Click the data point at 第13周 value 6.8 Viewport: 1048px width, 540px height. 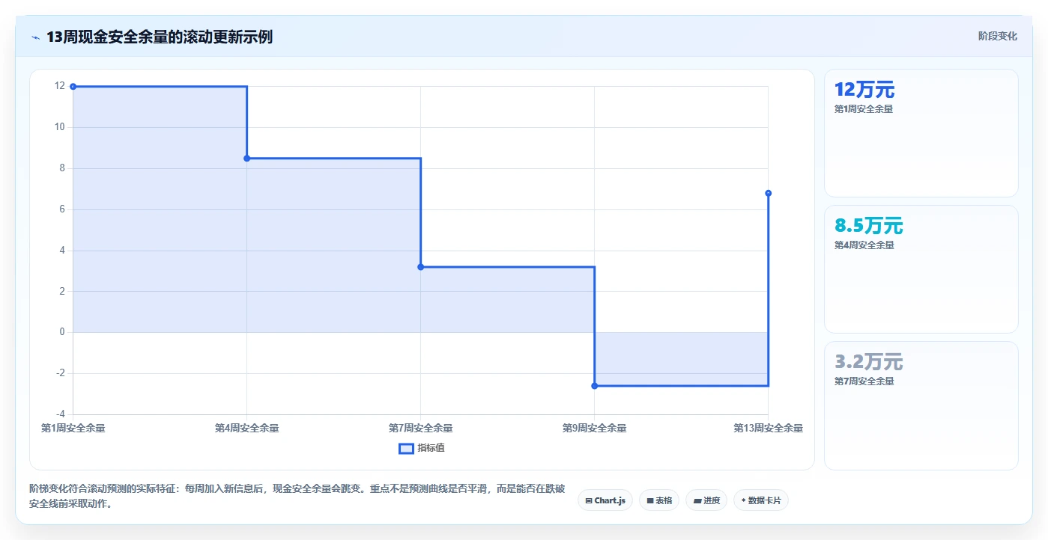tap(768, 193)
